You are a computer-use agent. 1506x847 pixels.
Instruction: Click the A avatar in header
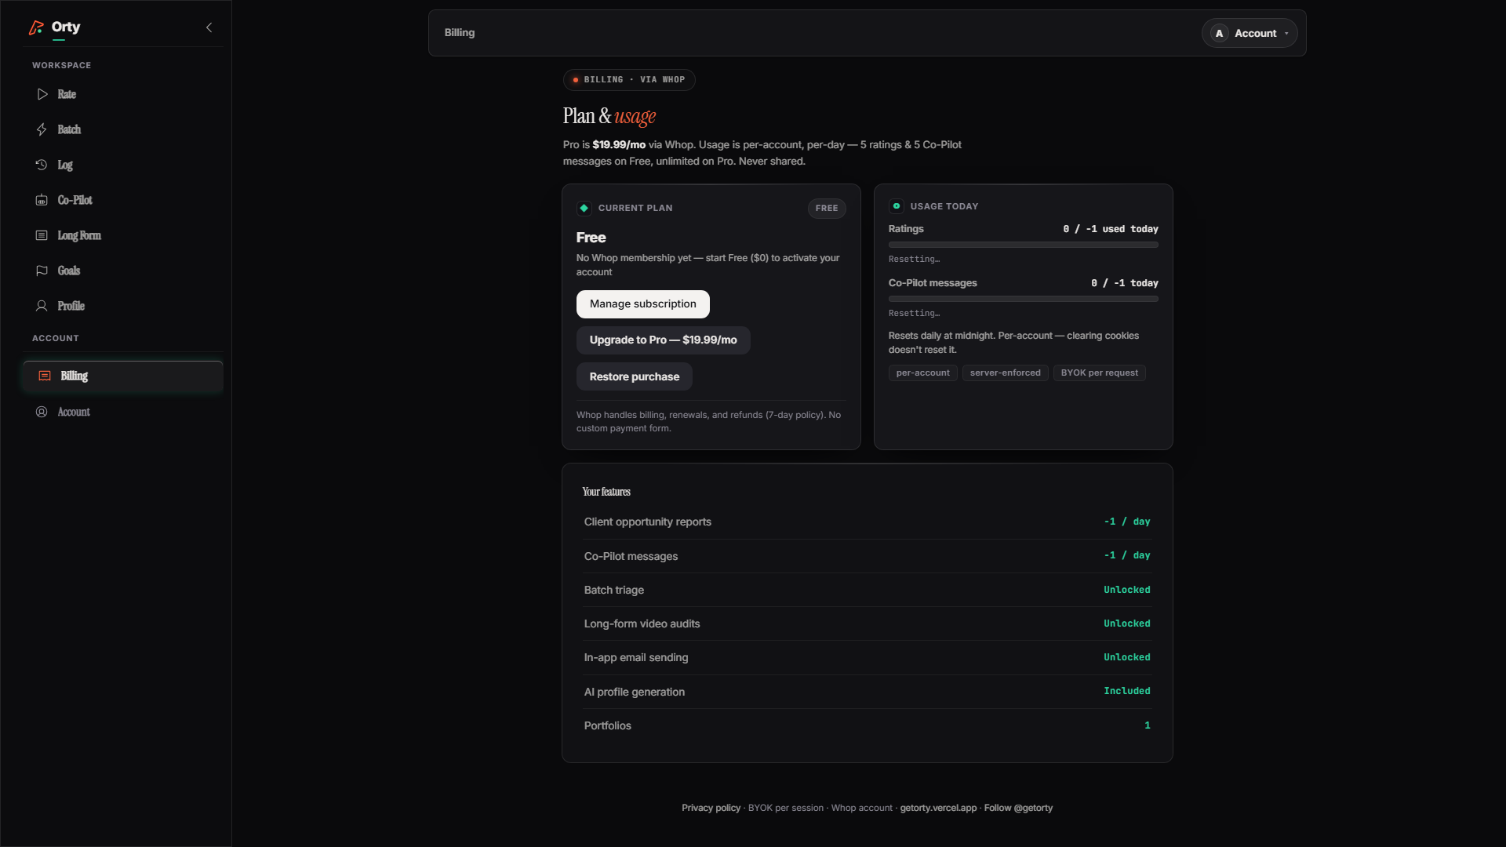1219,33
